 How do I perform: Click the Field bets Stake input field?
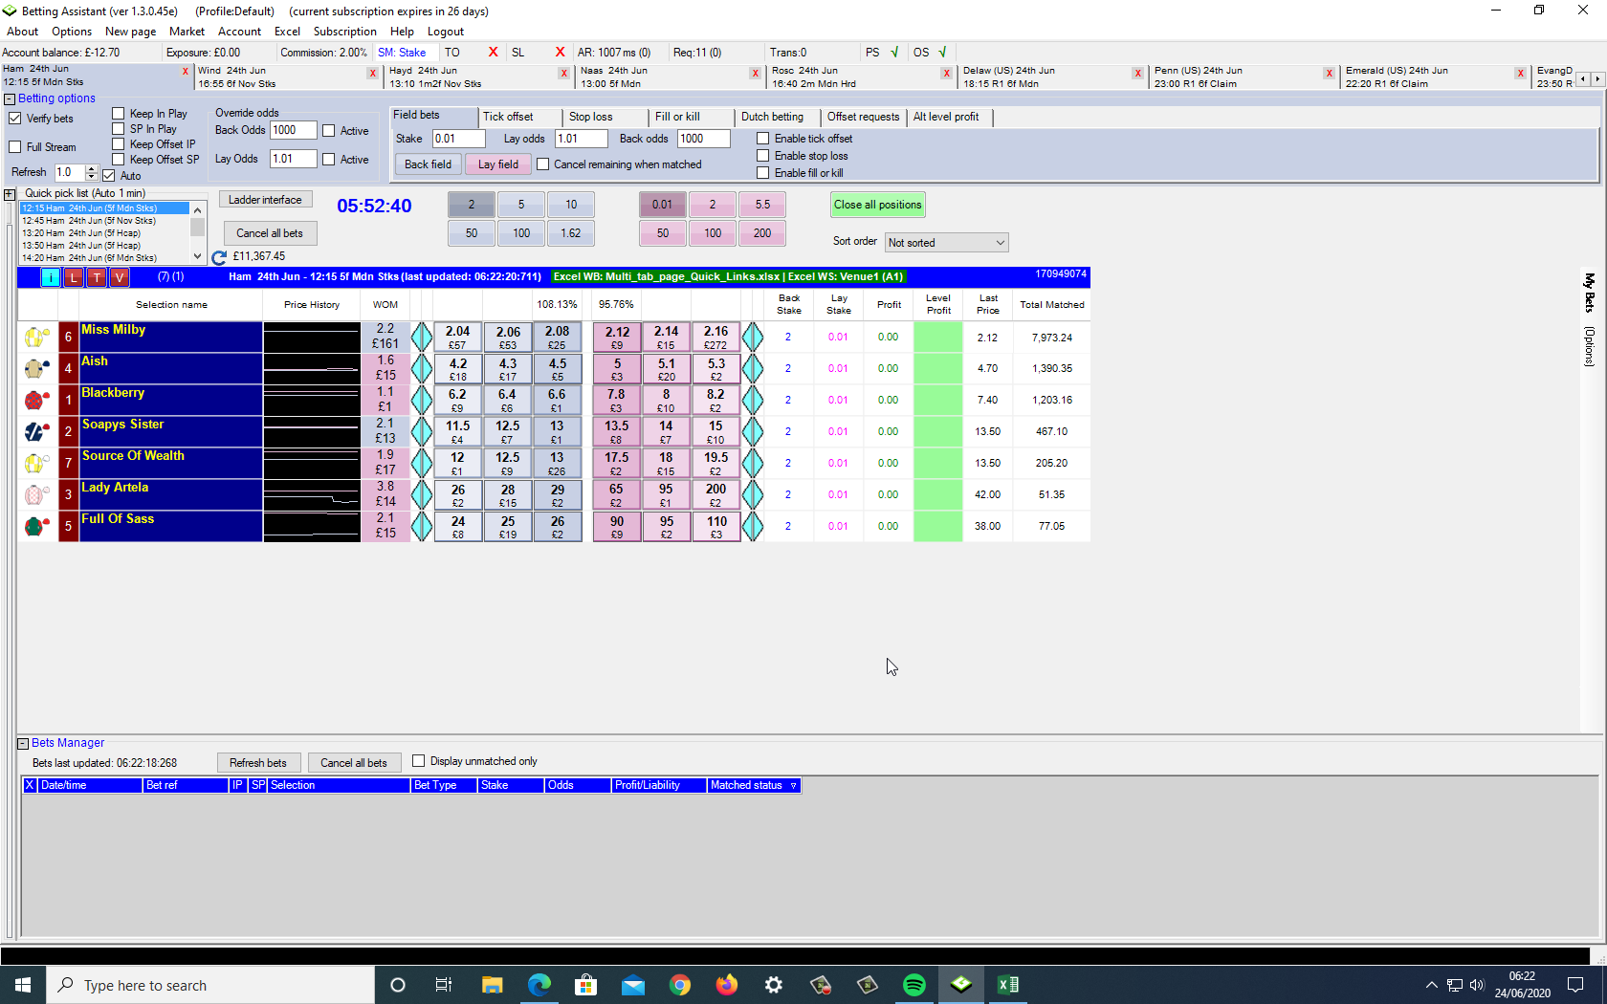pyautogui.click(x=458, y=139)
